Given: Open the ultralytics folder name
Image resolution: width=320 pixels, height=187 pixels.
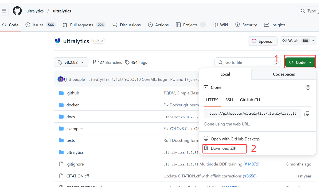Looking at the screenshot, I should [75, 152].
